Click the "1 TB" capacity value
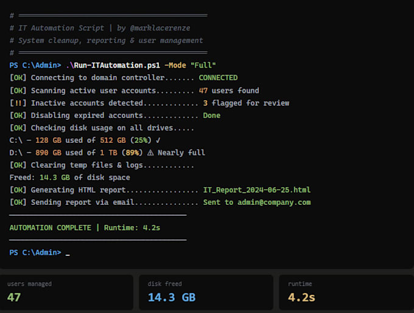Viewport: 414px width, 313px height. [108, 153]
